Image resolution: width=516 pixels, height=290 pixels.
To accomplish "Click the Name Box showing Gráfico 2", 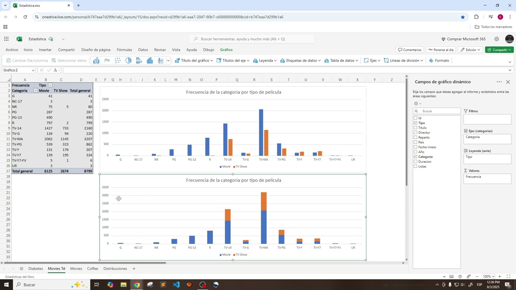I will [19, 70].
